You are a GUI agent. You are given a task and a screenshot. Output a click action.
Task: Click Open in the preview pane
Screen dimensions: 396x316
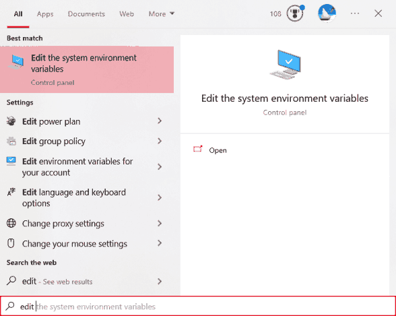(x=218, y=150)
